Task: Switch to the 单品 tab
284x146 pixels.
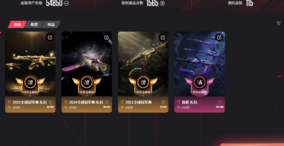Action: 51,24
